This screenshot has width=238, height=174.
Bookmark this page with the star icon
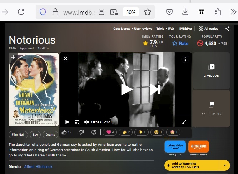(148, 12)
